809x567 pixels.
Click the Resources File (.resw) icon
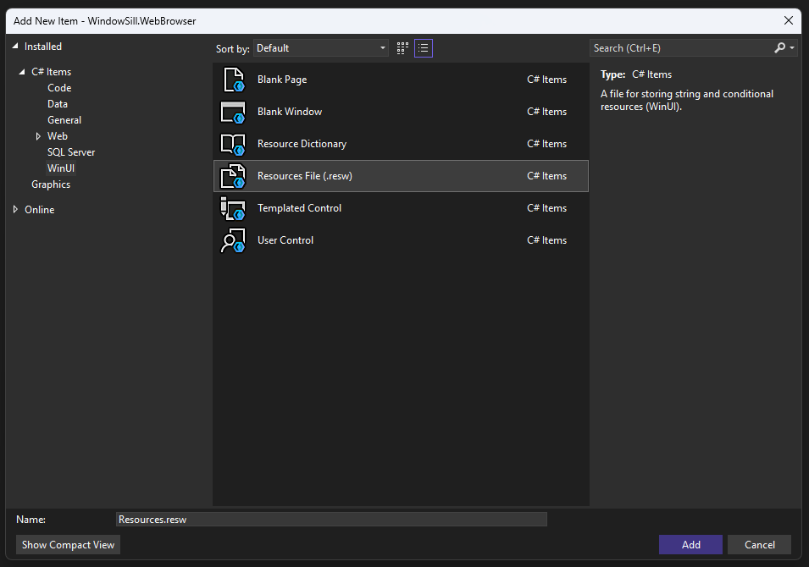pyautogui.click(x=233, y=176)
